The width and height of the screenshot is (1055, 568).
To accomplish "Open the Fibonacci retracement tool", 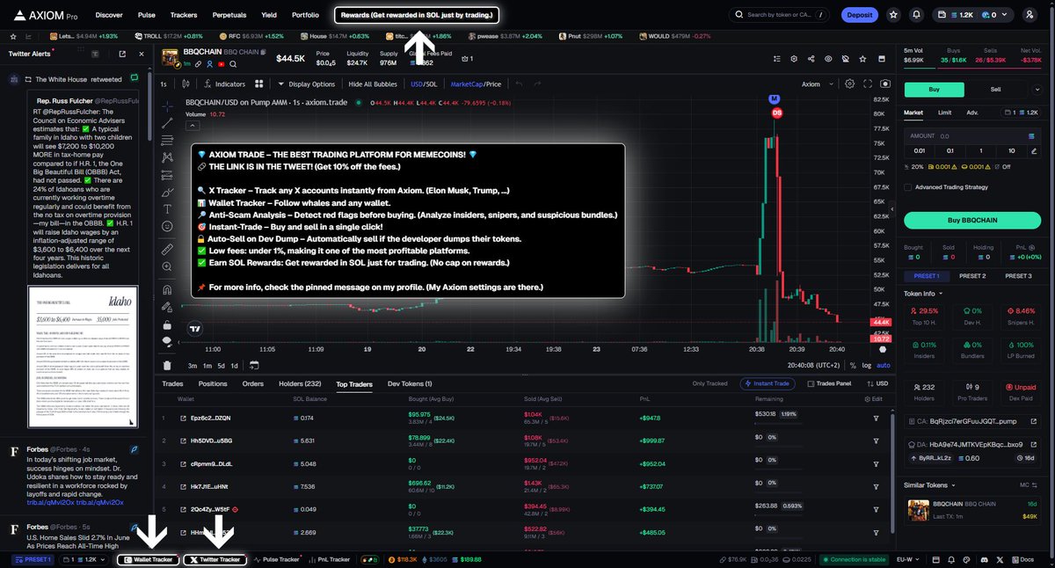I will click(x=167, y=140).
